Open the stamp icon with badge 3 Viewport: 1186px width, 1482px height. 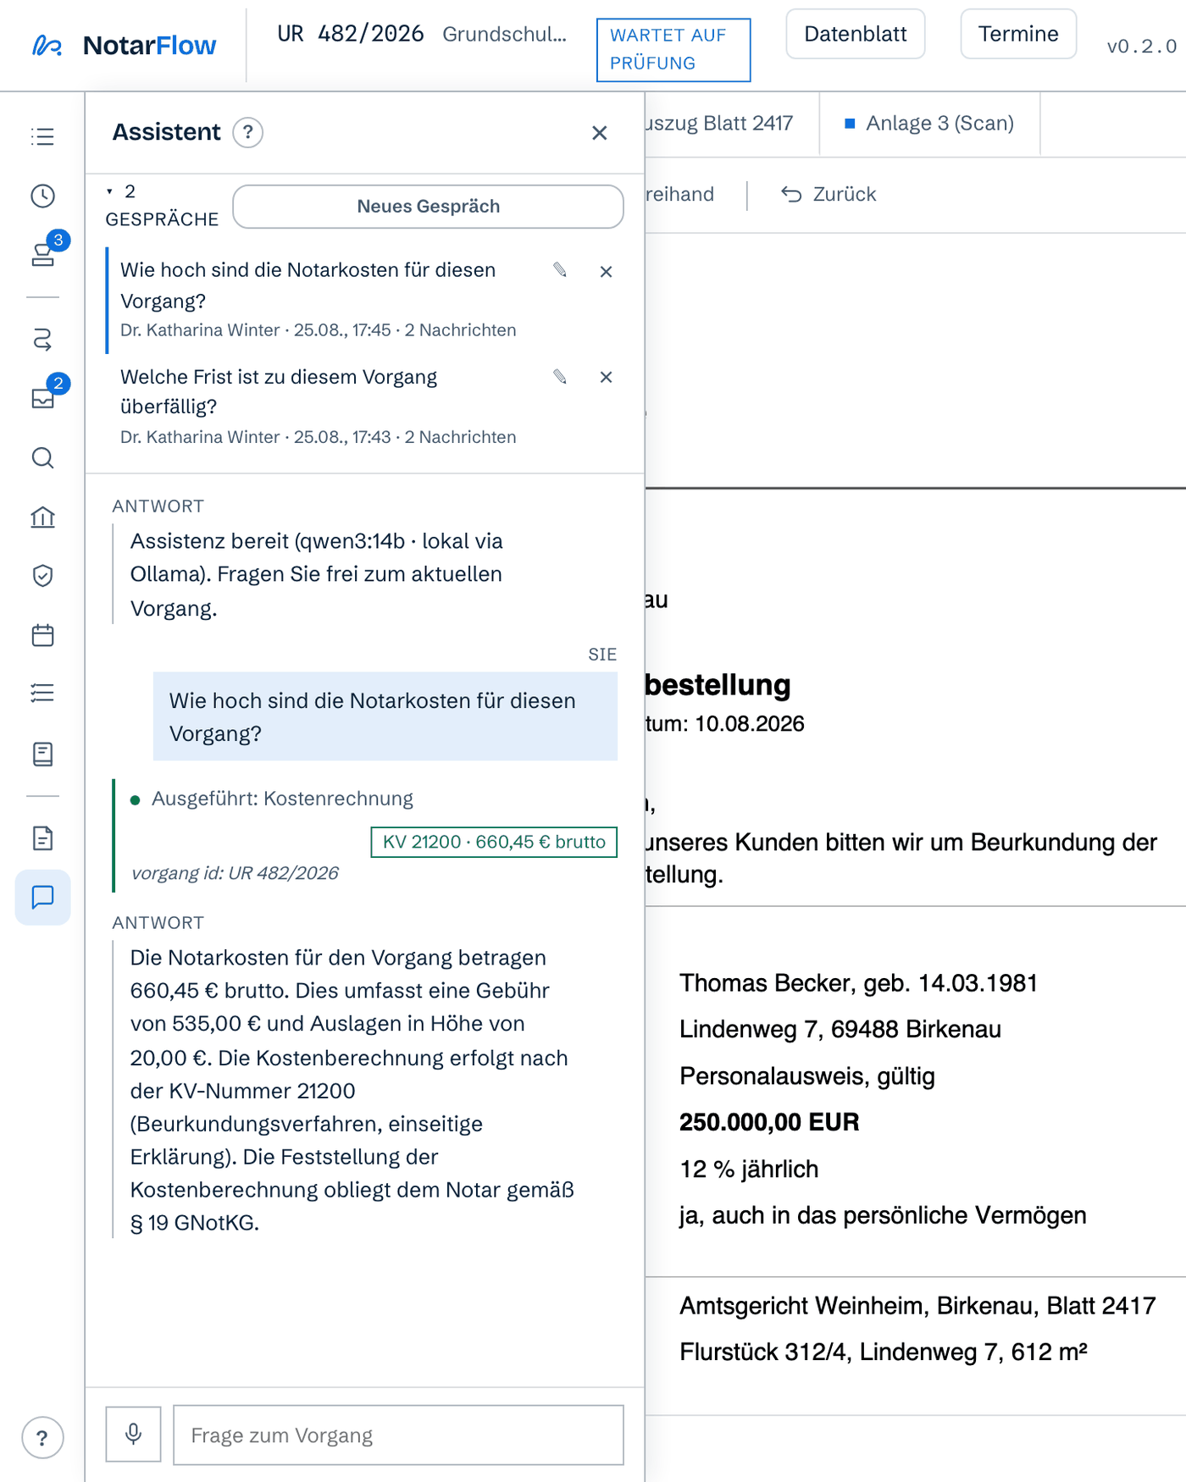coord(42,254)
